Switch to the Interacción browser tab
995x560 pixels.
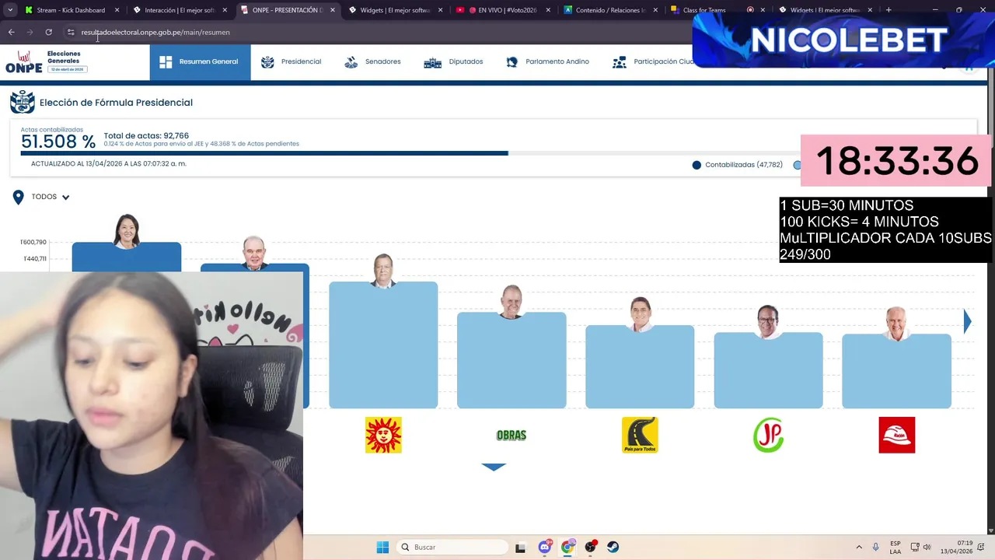pyautogui.click(x=179, y=10)
